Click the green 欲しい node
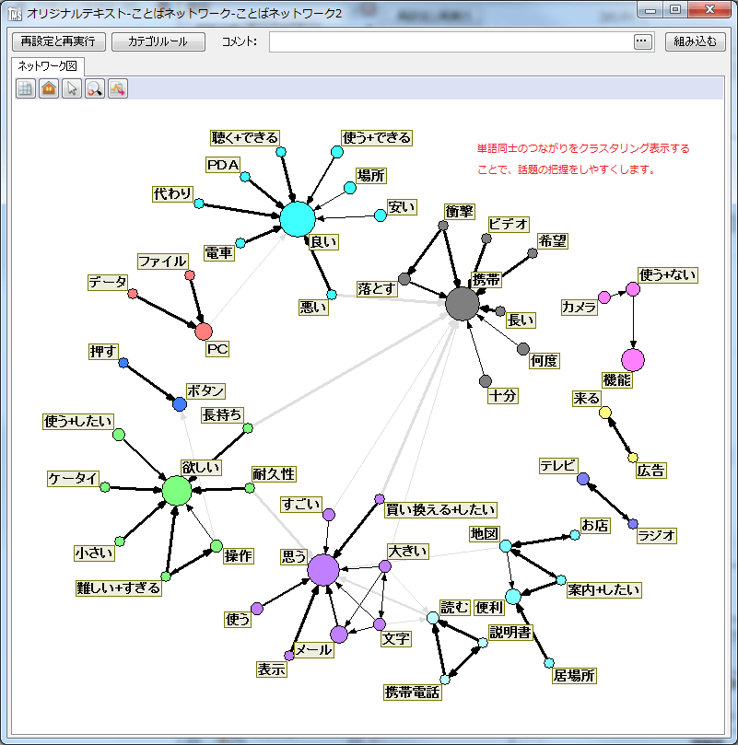The height and width of the screenshot is (745, 738). point(176,492)
